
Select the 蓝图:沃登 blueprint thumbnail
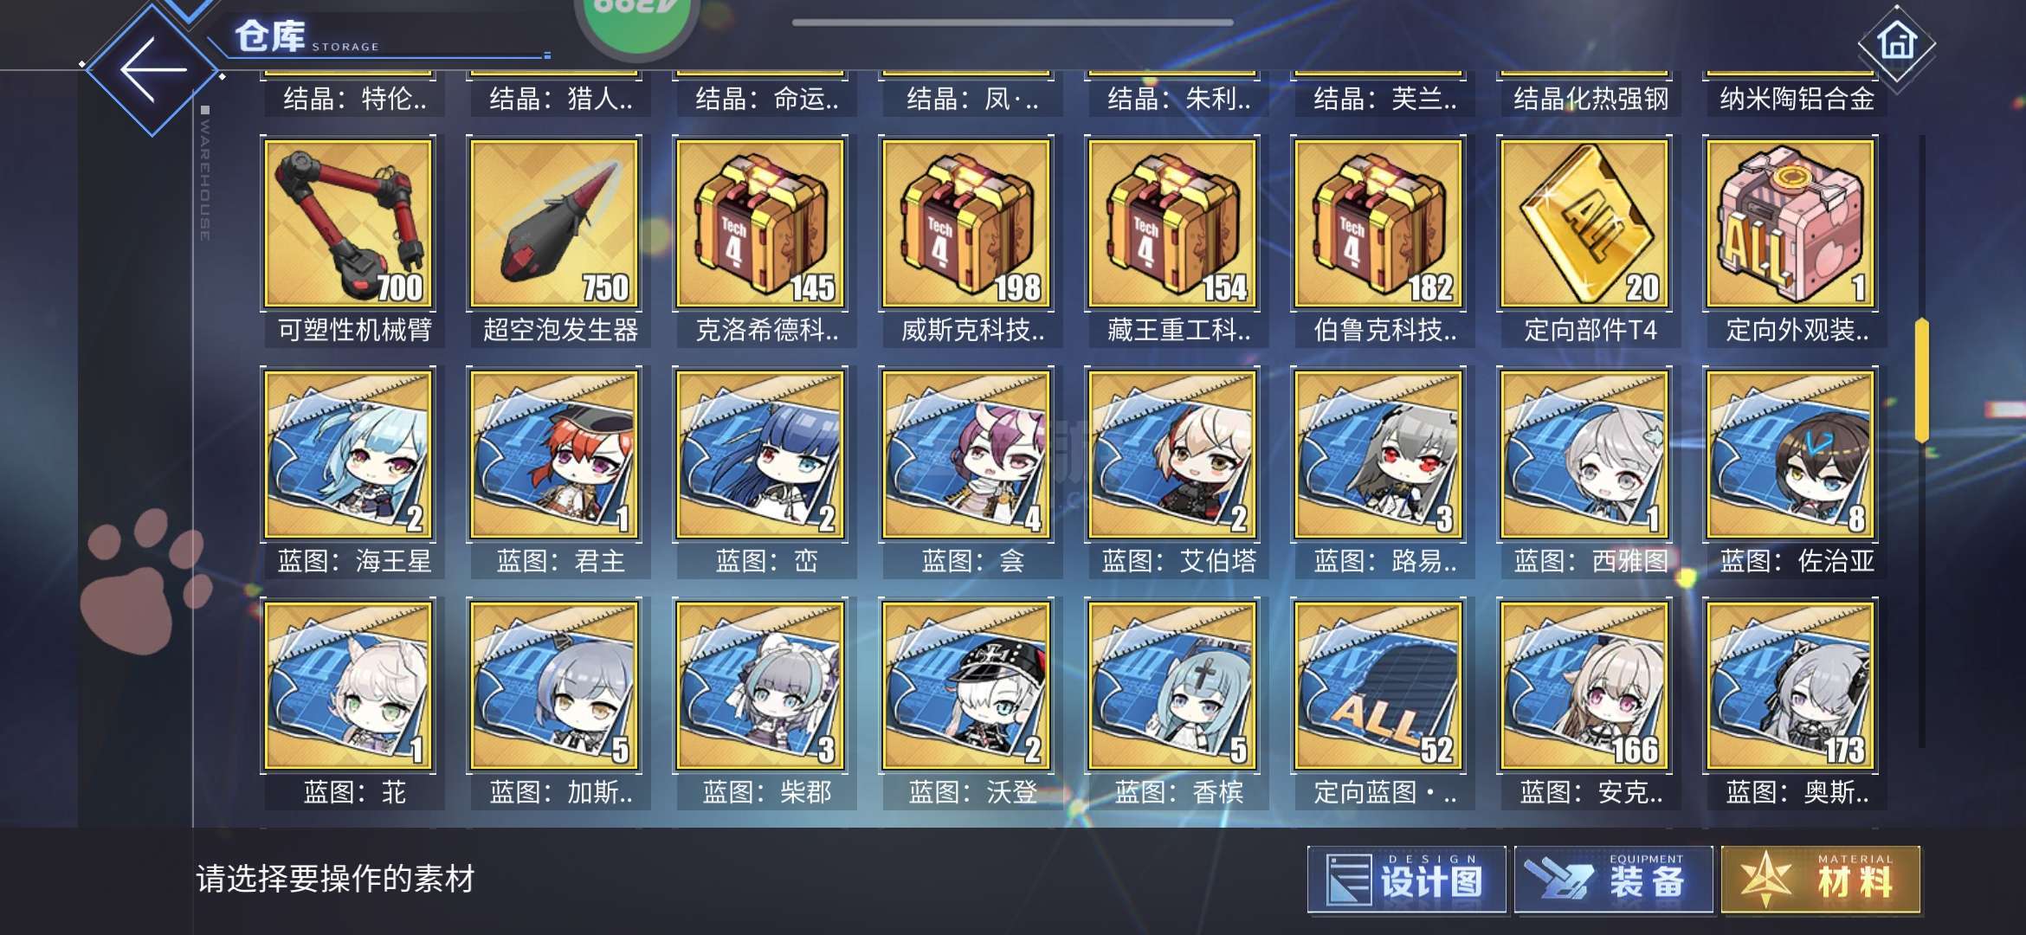966,686
